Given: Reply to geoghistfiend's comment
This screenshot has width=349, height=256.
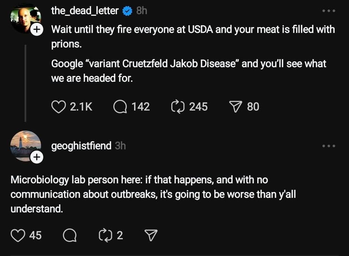Looking at the screenshot, I should point(69,235).
